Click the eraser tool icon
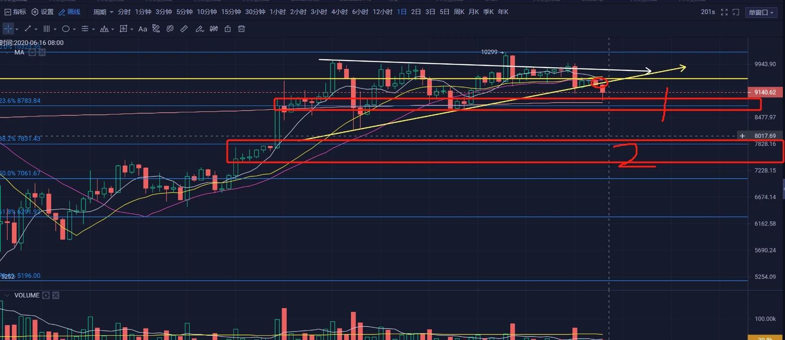Screen dimensions: 785x340 click(170, 29)
